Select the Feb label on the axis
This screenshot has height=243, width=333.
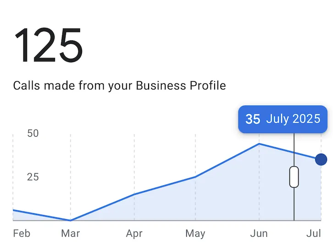[22, 233]
